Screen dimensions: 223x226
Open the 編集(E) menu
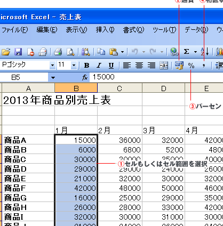pyautogui.click(x=47, y=30)
